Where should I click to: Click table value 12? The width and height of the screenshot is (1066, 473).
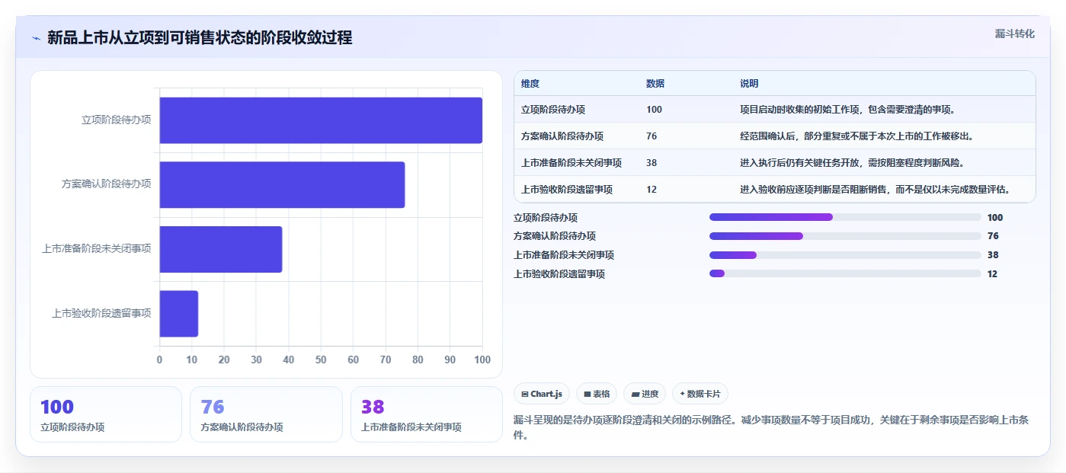click(651, 190)
